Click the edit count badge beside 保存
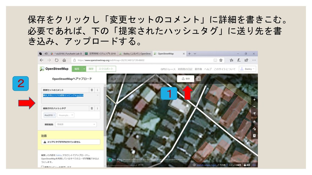Viewport: 312px width, 175px height. pyautogui.click(x=198, y=79)
